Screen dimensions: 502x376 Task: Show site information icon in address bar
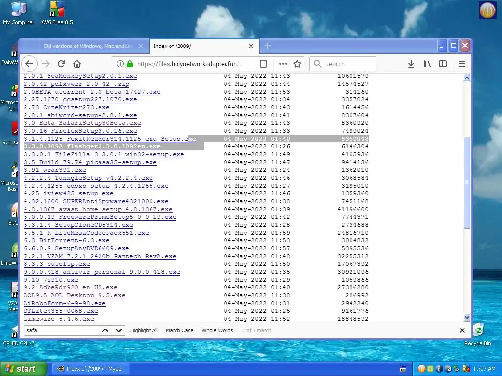(x=120, y=64)
